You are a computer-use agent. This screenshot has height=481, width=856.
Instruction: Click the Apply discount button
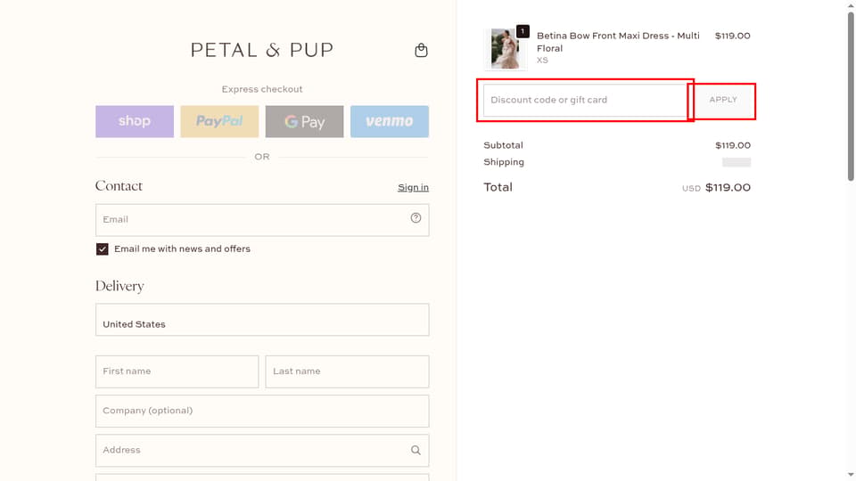click(723, 101)
